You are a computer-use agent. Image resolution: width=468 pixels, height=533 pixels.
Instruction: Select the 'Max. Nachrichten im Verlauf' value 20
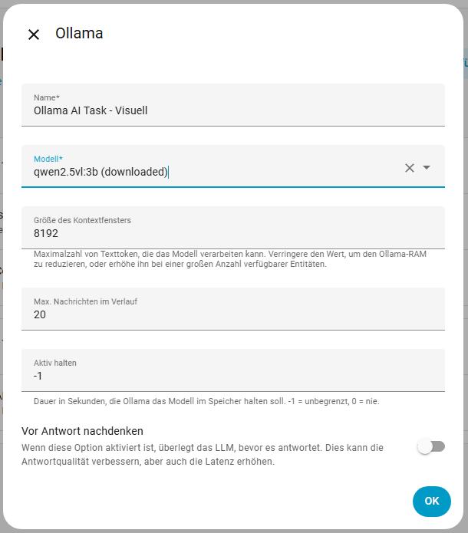(x=40, y=314)
